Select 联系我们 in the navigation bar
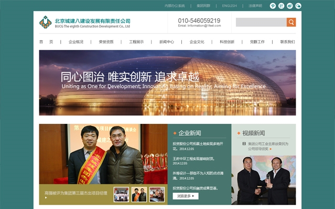Viewport: 335px width, 209px height. tap(288, 42)
